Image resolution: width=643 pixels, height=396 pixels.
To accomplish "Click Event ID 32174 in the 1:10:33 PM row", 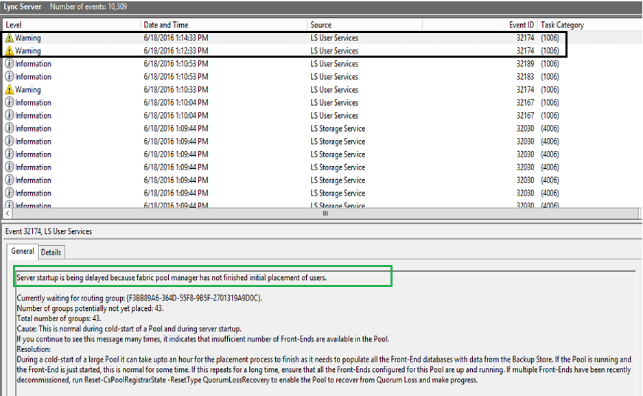I will coord(525,90).
